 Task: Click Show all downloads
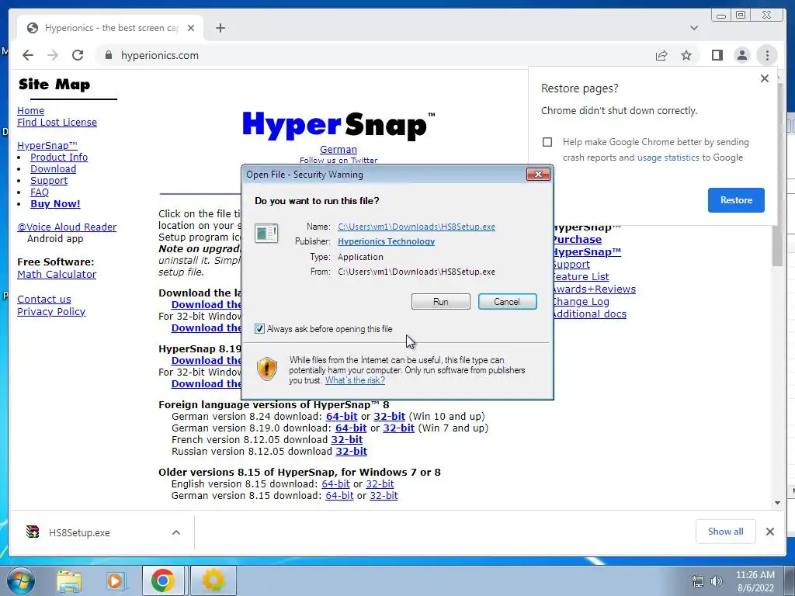pos(726,531)
